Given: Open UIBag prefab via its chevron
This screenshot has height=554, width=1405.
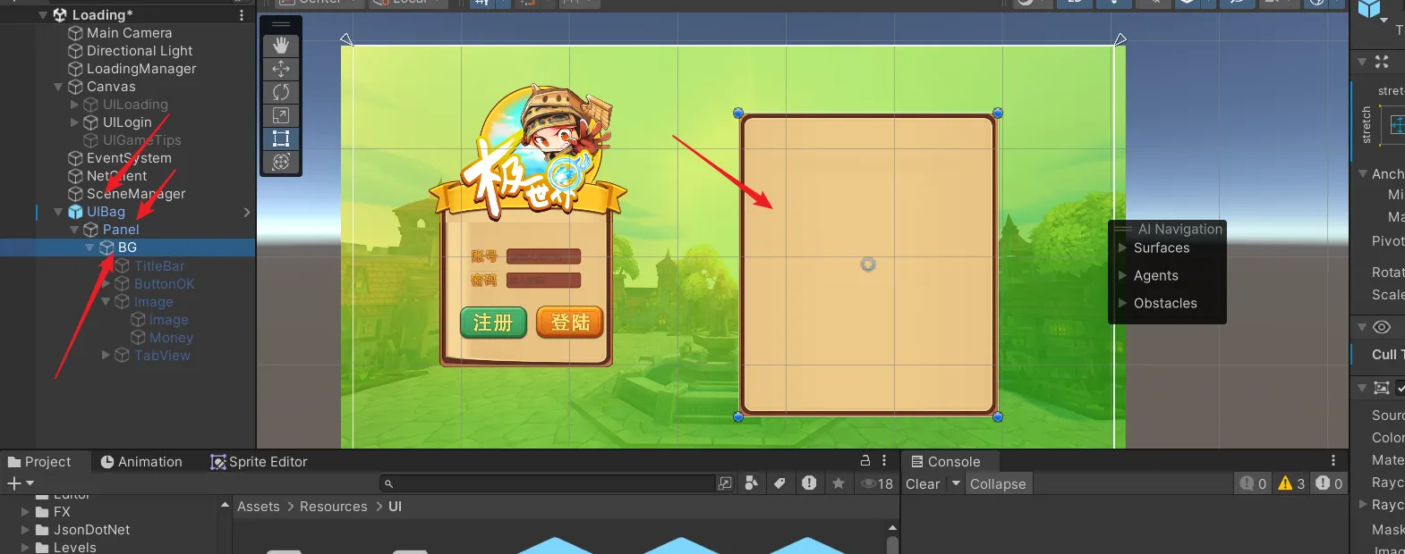Looking at the screenshot, I should [247, 212].
